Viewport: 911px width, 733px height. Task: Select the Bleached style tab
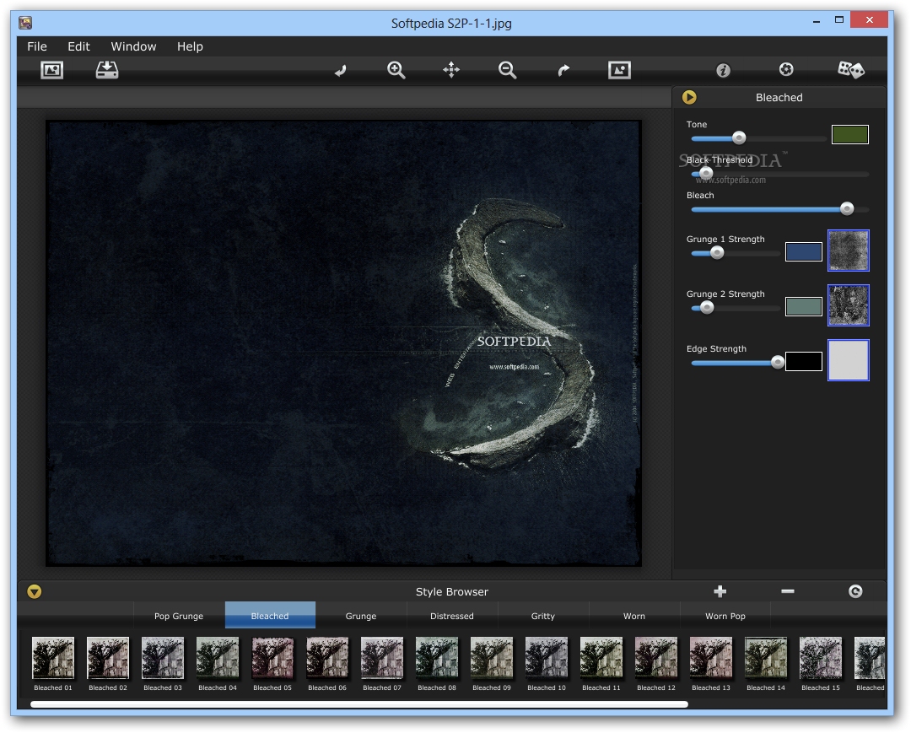(x=270, y=615)
